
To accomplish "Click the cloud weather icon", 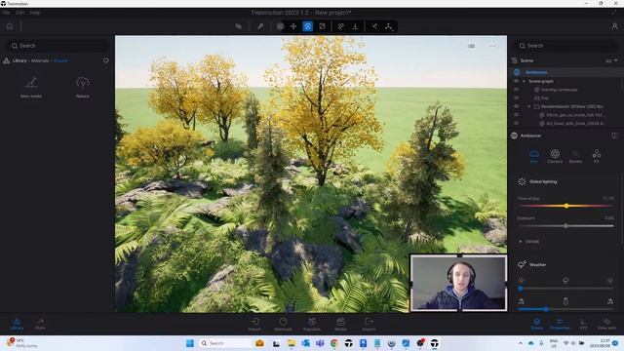I will [x=565, y=281].
